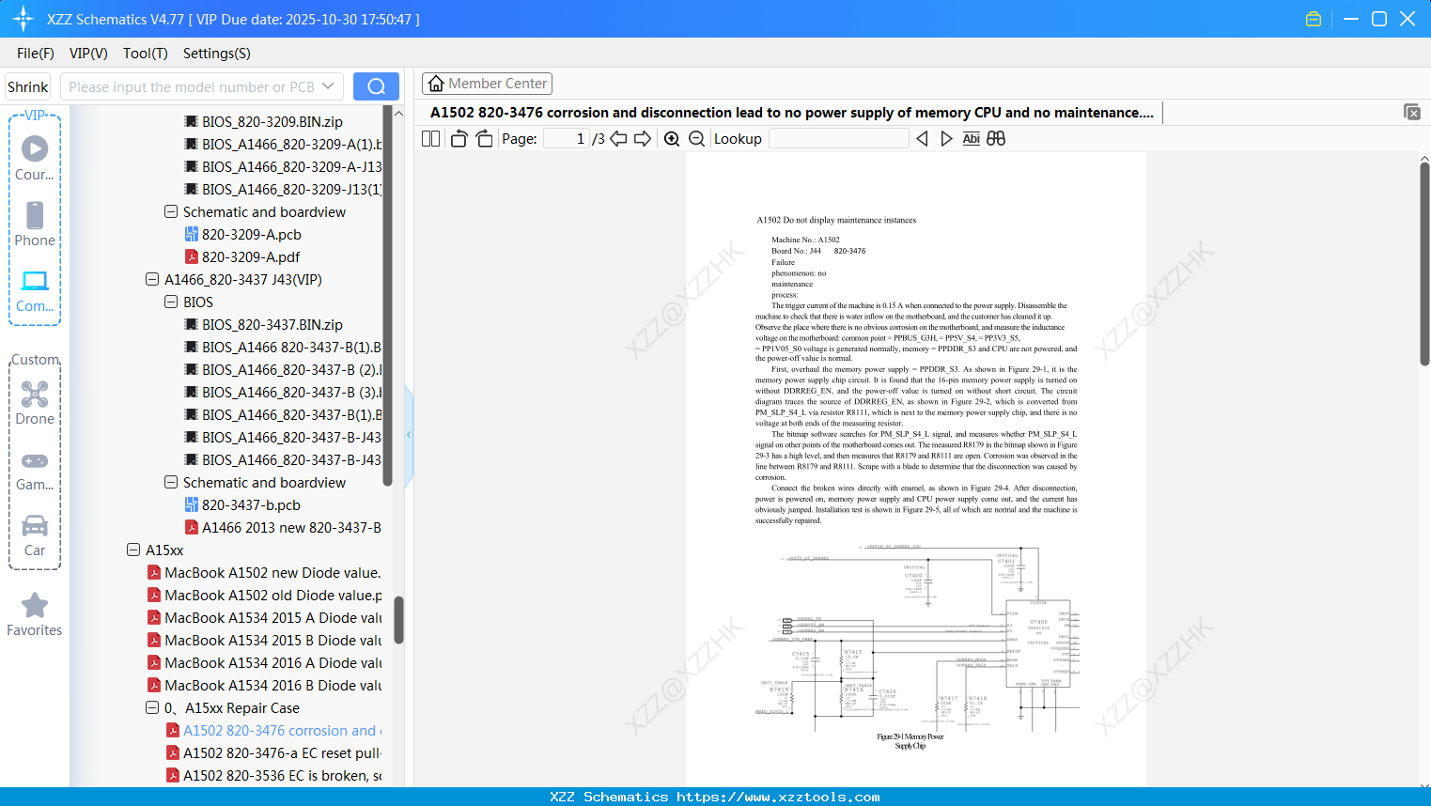Click the XZZ Schematics app logo

(23, 19)
